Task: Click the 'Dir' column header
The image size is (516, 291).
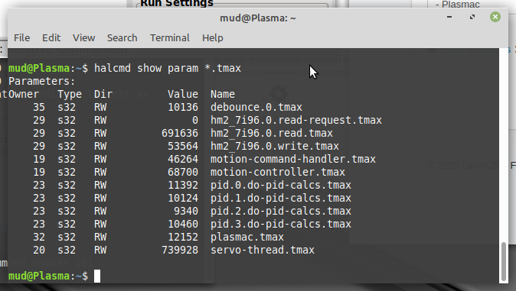Action: point(103,95)
